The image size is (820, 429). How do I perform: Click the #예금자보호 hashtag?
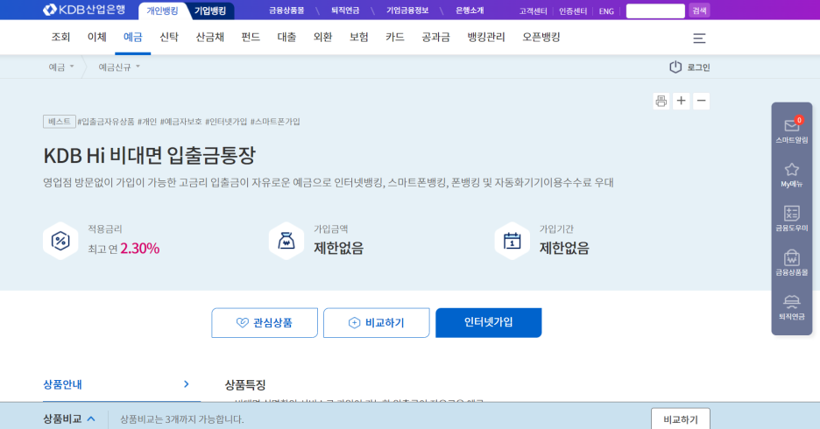click(181, 122)
